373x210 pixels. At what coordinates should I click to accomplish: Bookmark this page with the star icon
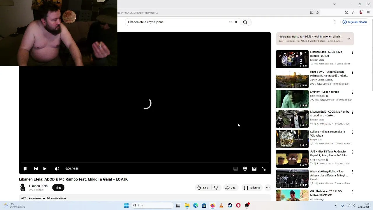[x=317, y=13]
